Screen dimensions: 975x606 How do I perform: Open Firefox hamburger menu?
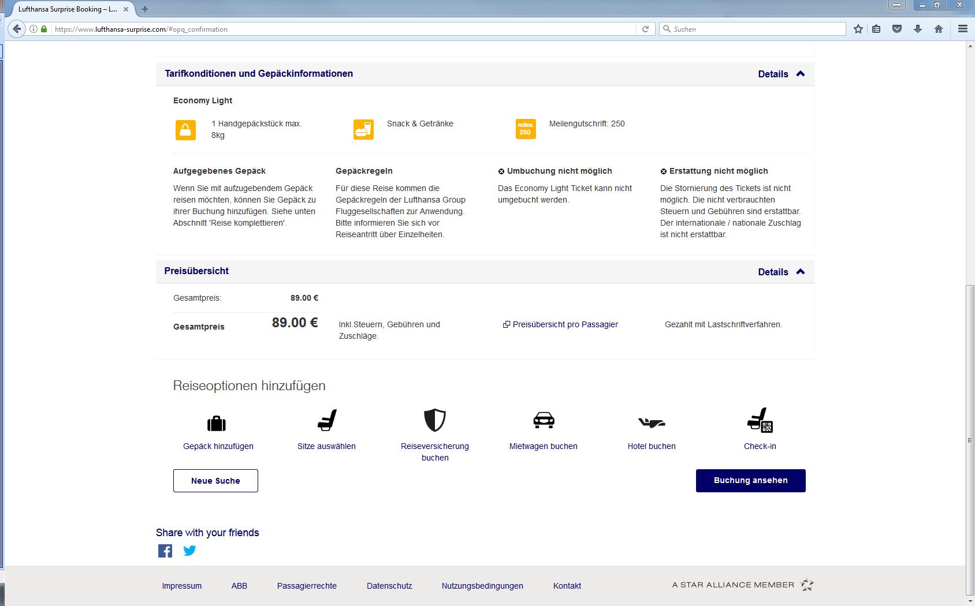point(962,29)
